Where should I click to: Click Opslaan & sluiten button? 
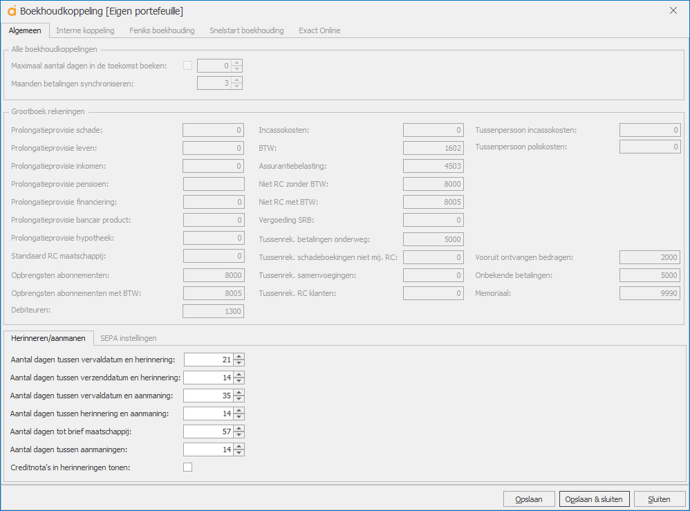point(594,499)
